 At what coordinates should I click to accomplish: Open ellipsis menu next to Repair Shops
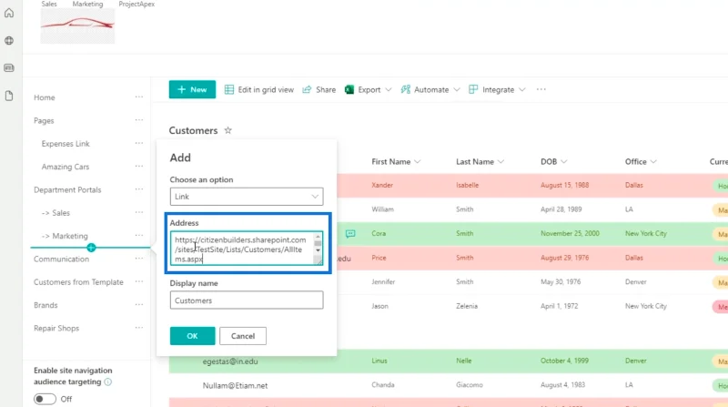click(139, 328)
